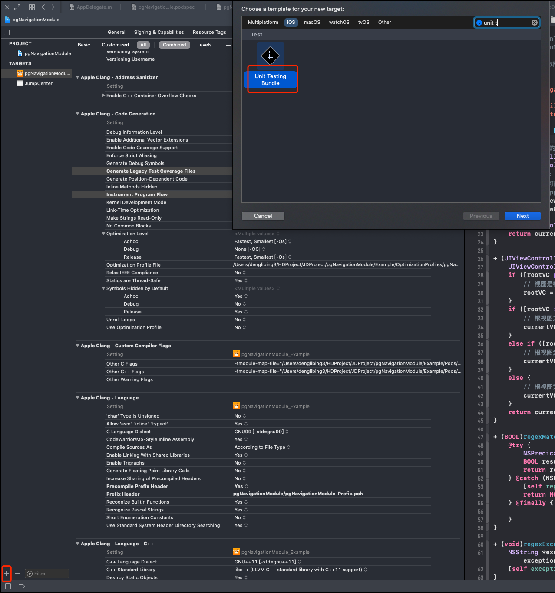Switch to Resource Tags tab
This screenshot has width=555, height=593.
point(209,32)
